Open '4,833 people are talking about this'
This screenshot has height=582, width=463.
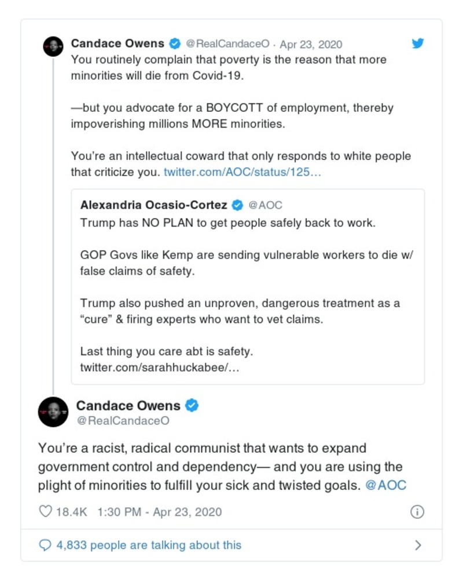149,545
